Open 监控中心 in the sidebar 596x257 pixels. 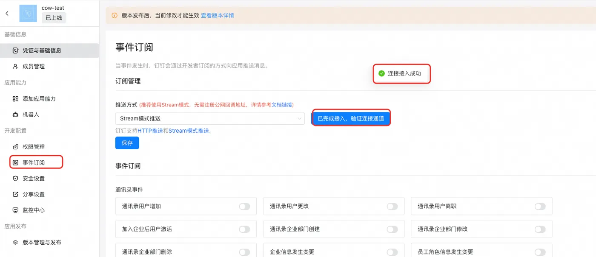click(49, 210)
